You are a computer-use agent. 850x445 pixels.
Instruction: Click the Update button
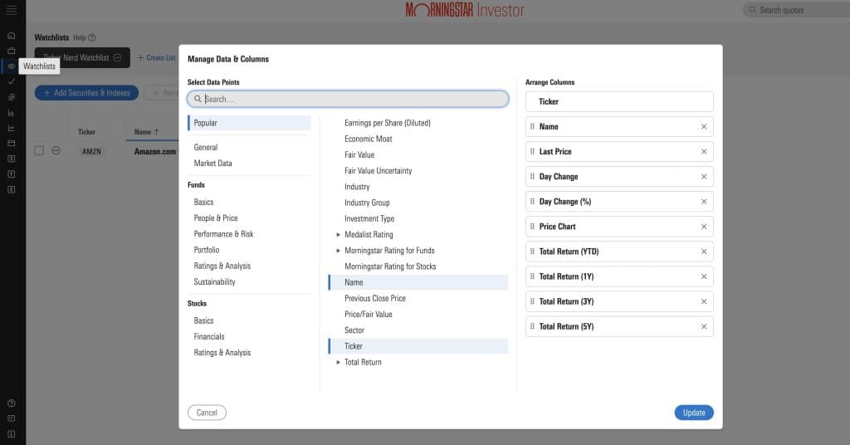pyautogui.click(x=694, y=413)
